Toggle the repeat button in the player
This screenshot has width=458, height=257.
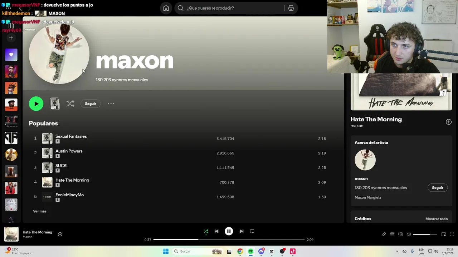(x=252, y=231)
